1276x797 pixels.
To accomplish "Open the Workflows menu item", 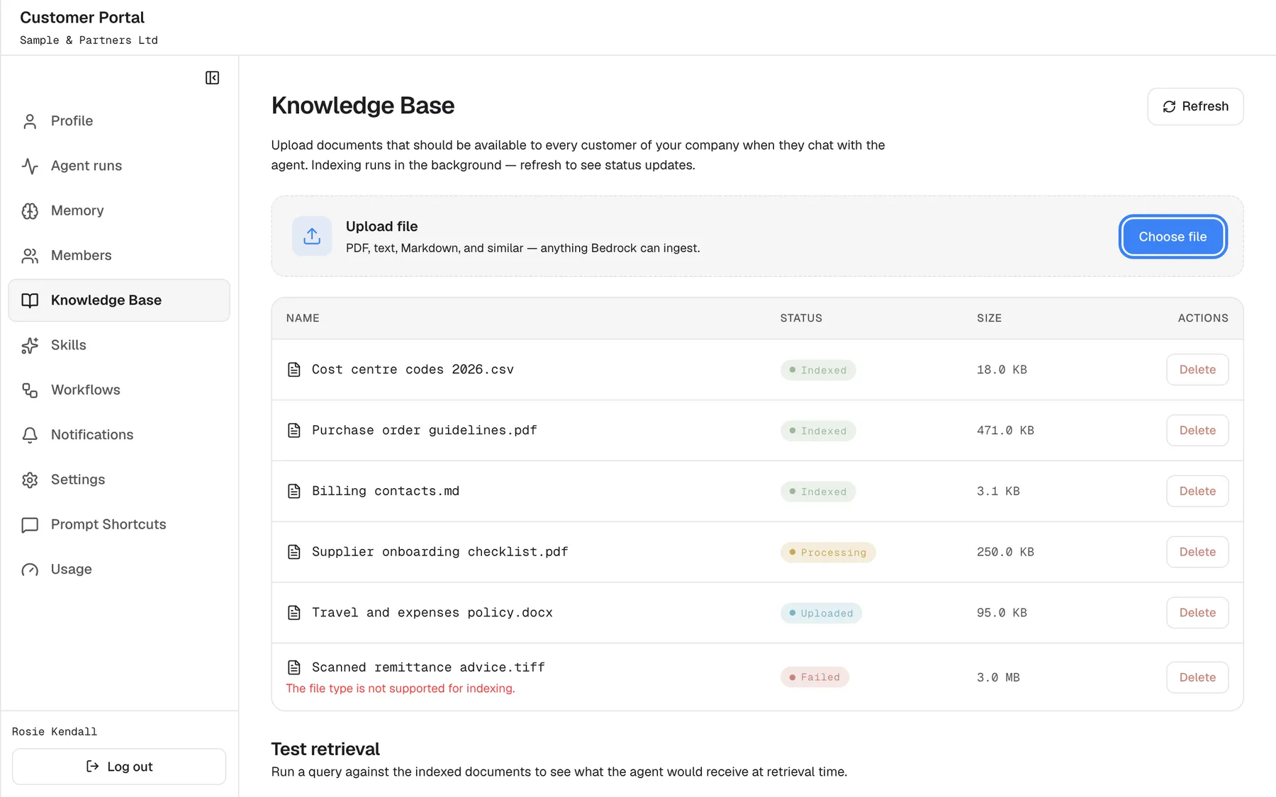I will (119, 390).
